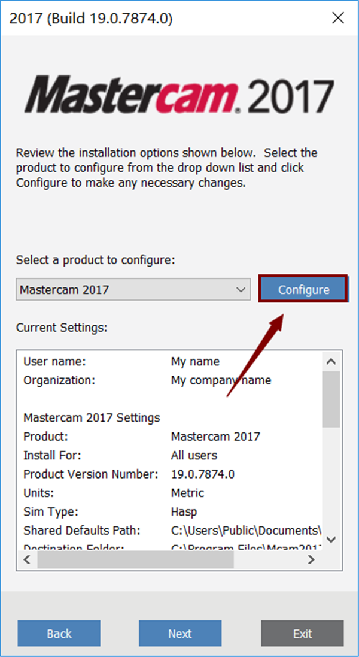
Task: Open the product selection dropdown
Action: (x=132, y=290)
